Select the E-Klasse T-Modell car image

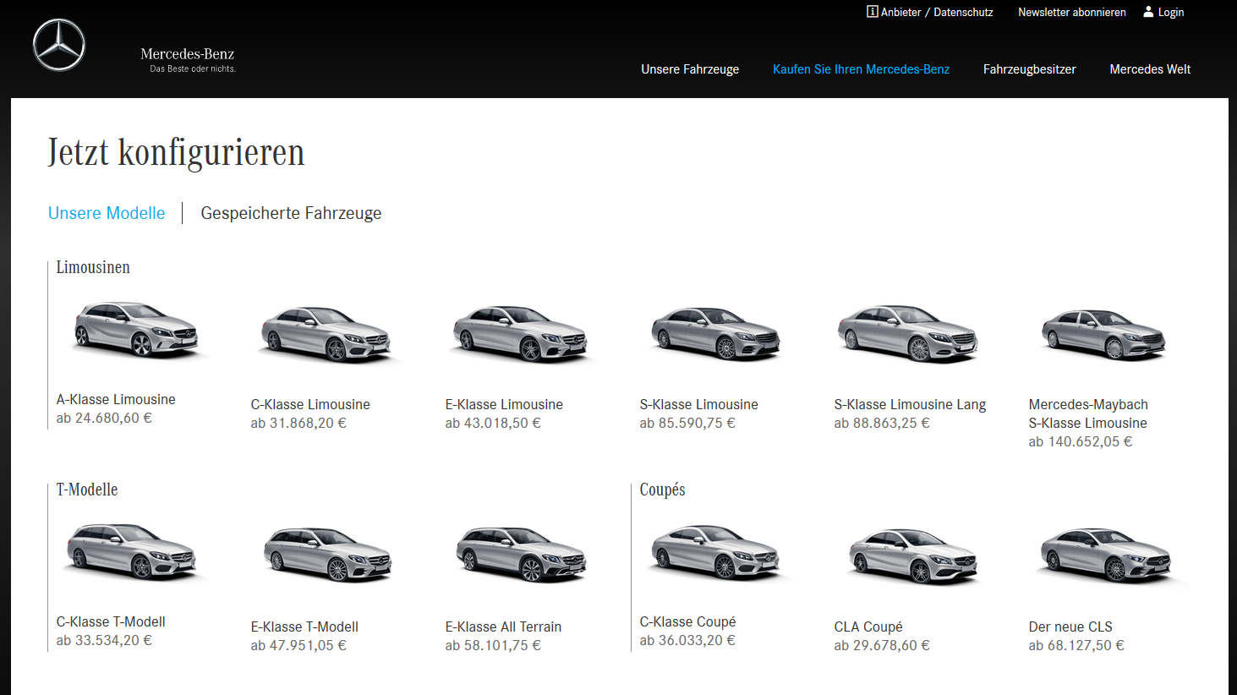point(328,555)
